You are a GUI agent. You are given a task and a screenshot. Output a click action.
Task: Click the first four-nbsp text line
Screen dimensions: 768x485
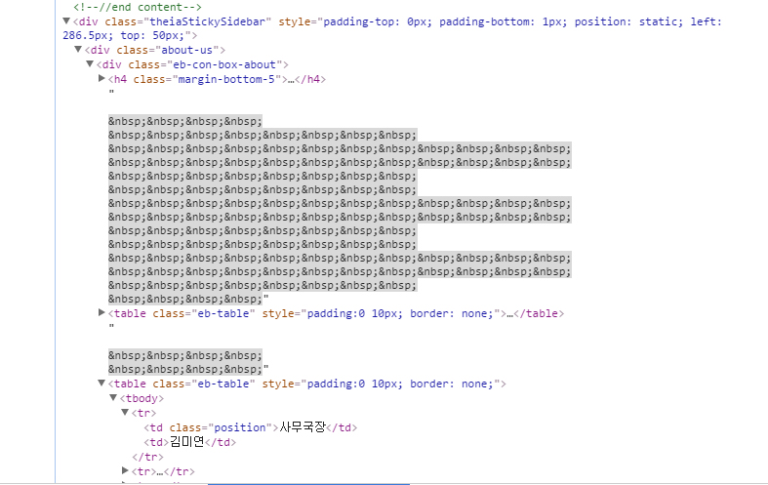tap(185, 122)
